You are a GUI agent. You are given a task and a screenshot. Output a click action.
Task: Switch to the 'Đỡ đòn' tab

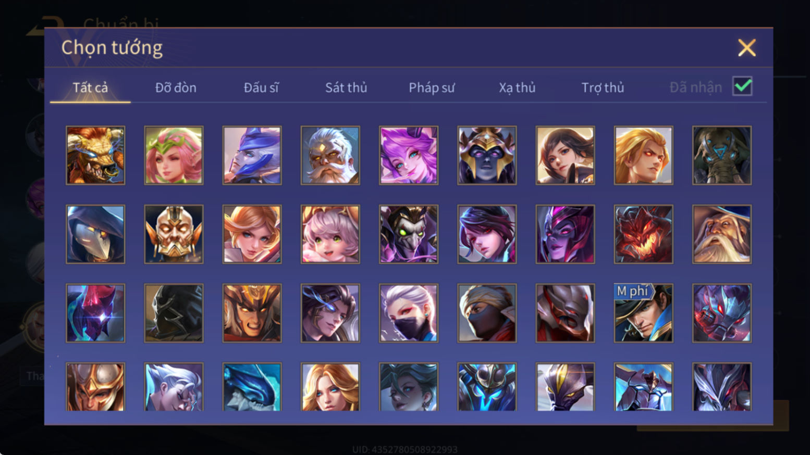coord(176,87)
